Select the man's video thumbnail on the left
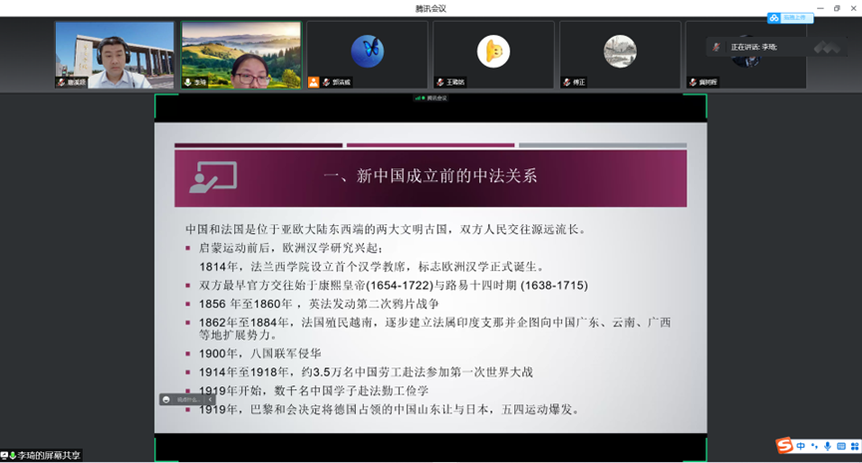This screenshot has width=862, height=463. point(115,55)
